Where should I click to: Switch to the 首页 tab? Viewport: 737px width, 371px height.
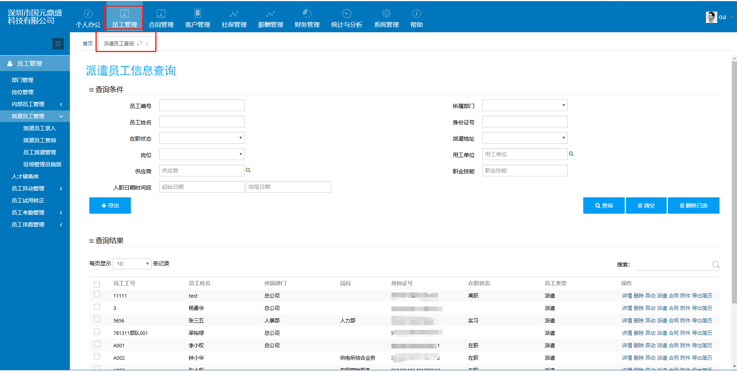point(88,44)
